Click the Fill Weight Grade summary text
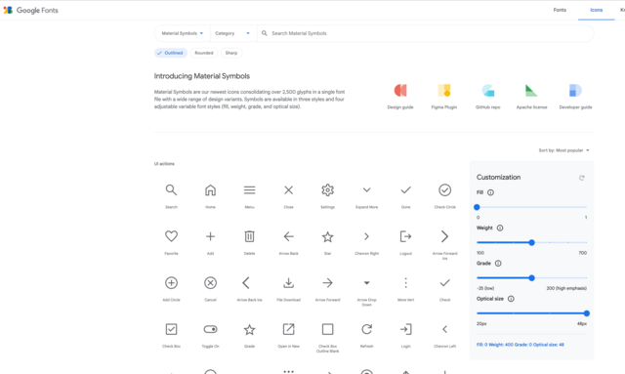 click(521, 345)
